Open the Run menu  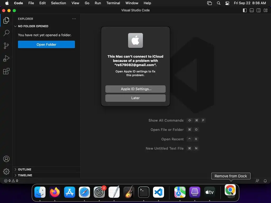[98, 3]
